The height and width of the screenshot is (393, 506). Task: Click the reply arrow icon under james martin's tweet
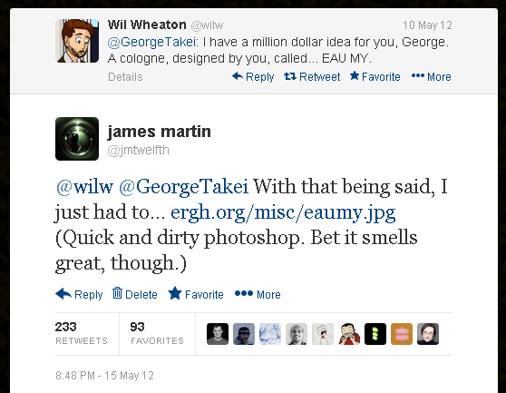coord(63,293)
